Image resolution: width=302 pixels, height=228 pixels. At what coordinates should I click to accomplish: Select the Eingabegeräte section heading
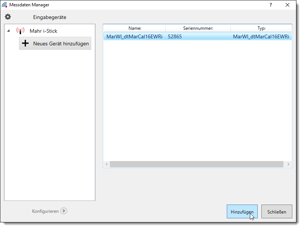50,17
